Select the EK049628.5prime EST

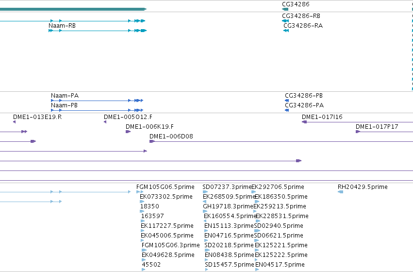[144, 260]
